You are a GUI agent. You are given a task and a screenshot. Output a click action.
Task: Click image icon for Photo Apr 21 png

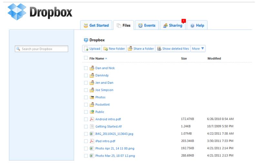pyautogui.click(x=92, y=148)
